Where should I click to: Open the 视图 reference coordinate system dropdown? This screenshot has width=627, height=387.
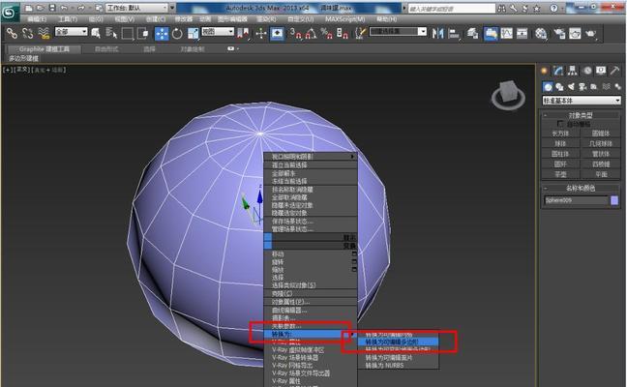tap(218, 31)
